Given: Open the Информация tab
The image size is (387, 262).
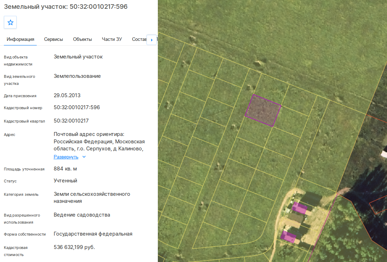Looking at the screenshot, I should coord(20,39).
